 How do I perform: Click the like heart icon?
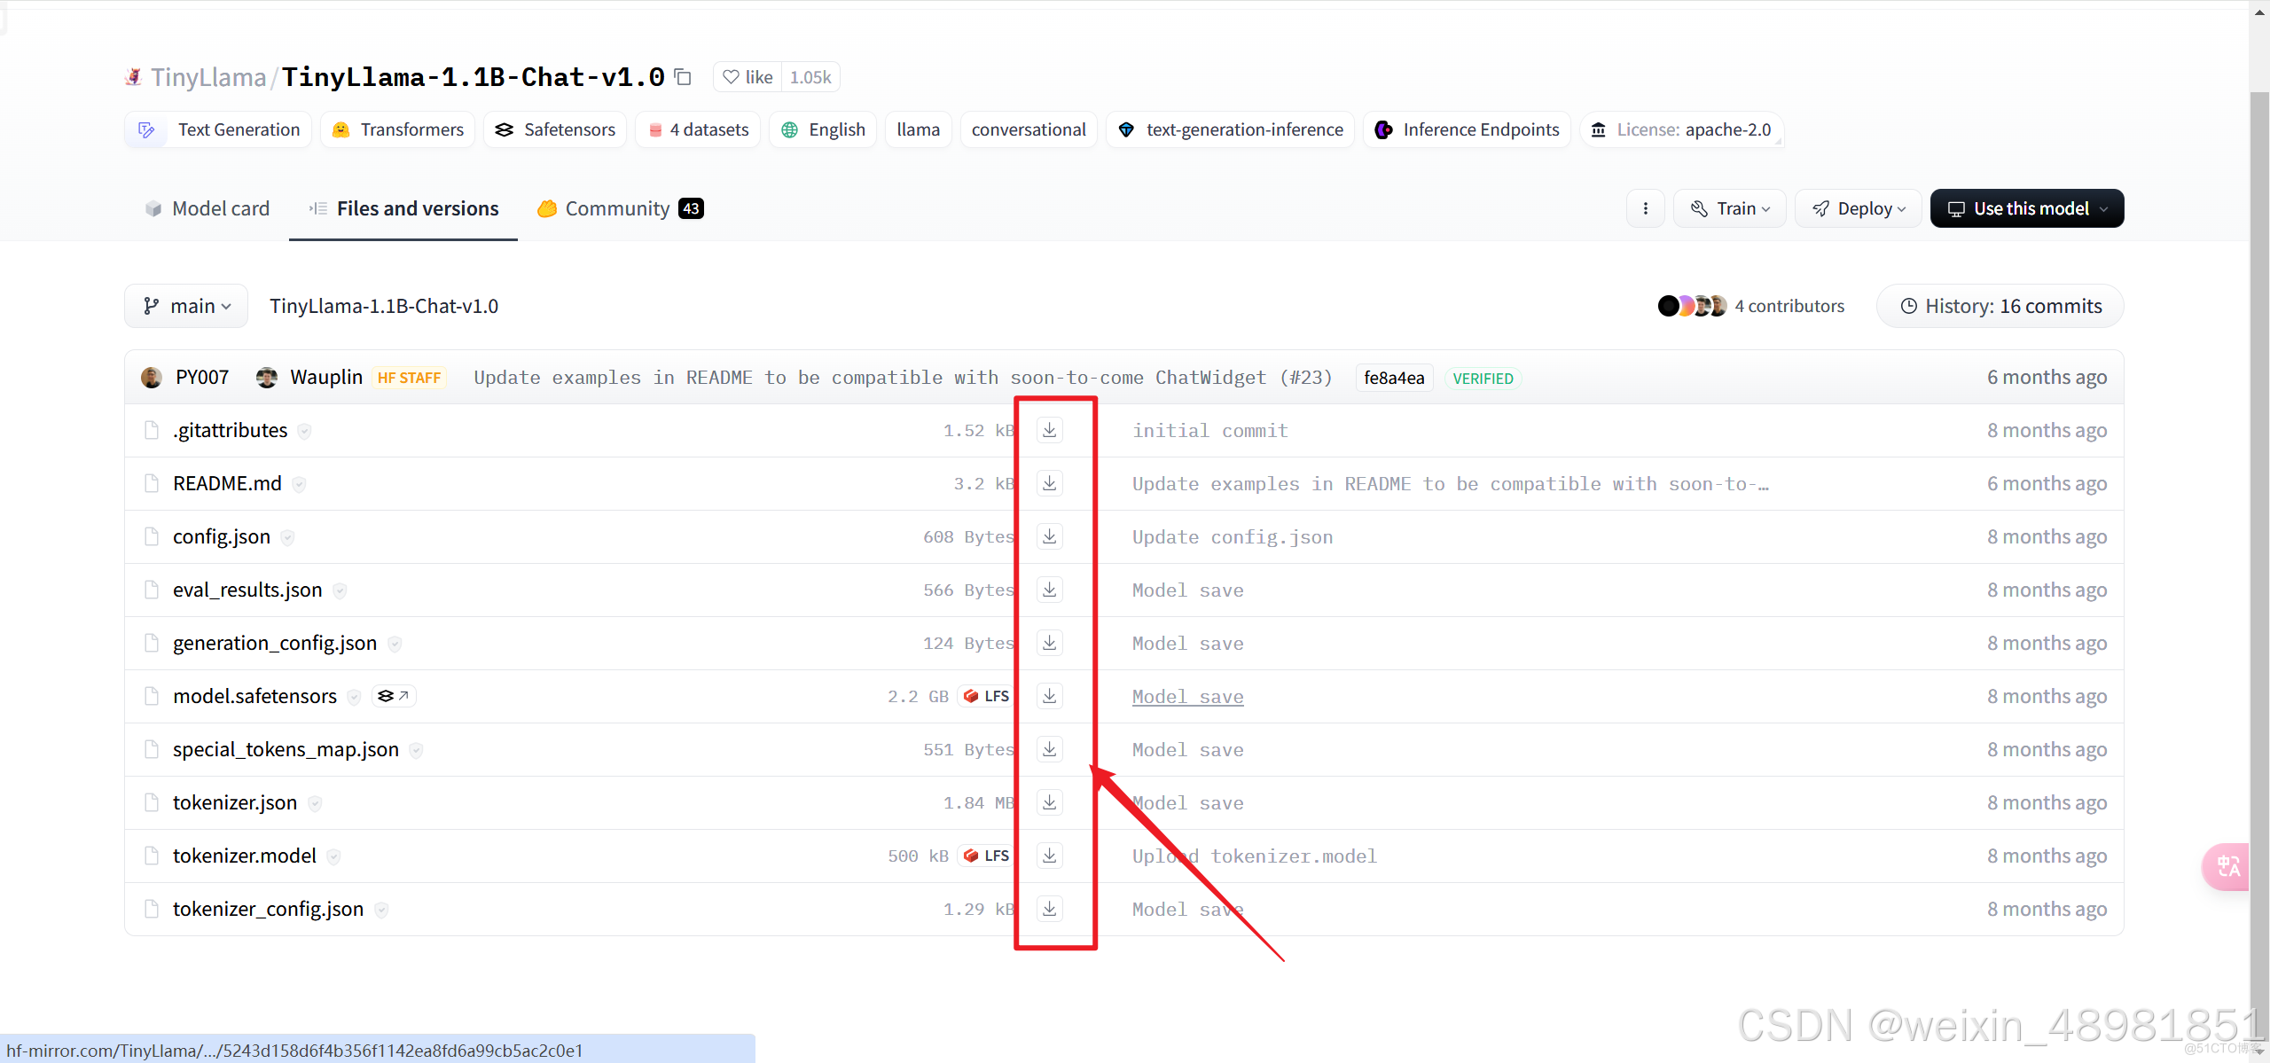point(731,75)
